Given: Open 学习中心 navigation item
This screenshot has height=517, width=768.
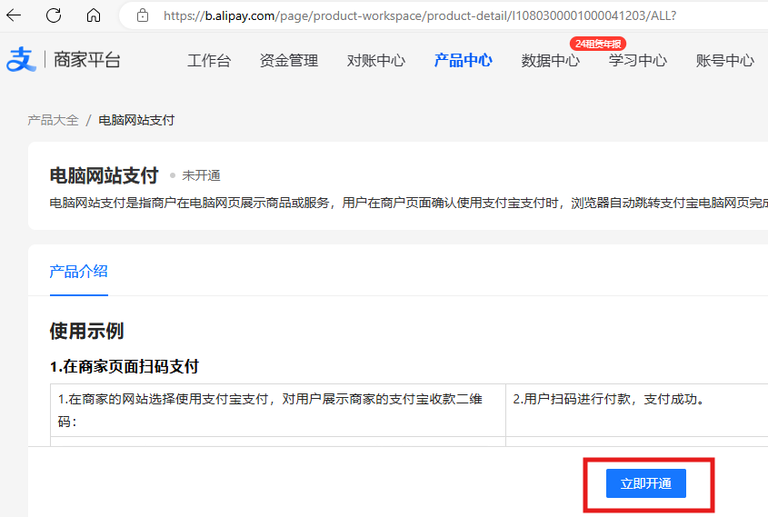Looking at the screenshot, I should click(x=638, y=61).
